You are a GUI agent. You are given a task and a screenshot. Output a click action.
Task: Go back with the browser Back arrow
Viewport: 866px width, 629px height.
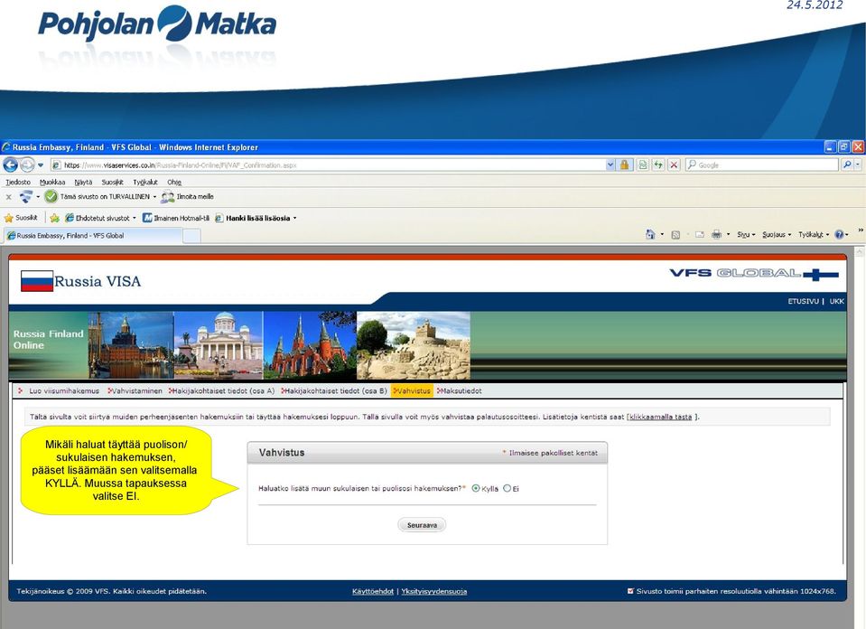[x=11, y=164]
